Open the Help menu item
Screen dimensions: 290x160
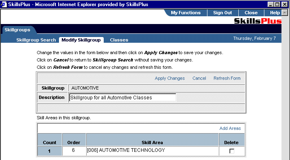275,13
